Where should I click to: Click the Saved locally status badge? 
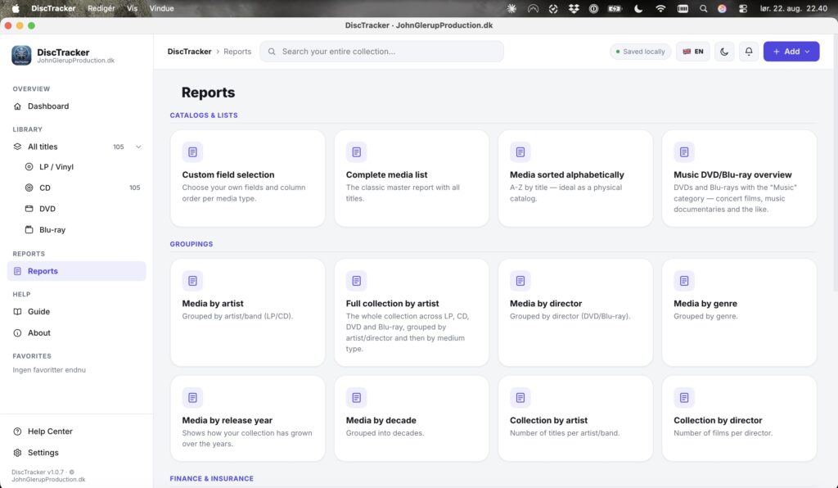tap(640, 52)
